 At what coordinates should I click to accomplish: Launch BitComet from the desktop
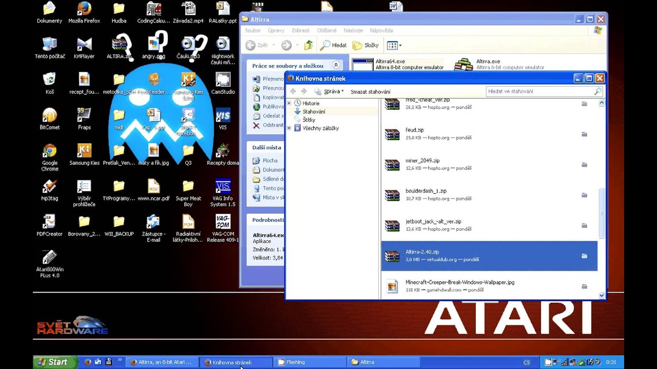click(49, 119)
